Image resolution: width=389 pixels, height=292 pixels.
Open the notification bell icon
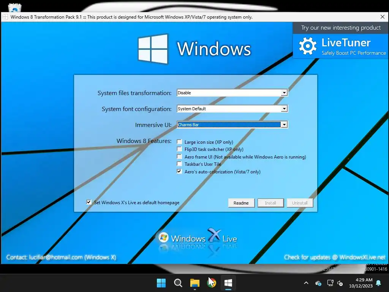[x=379, y=283]
